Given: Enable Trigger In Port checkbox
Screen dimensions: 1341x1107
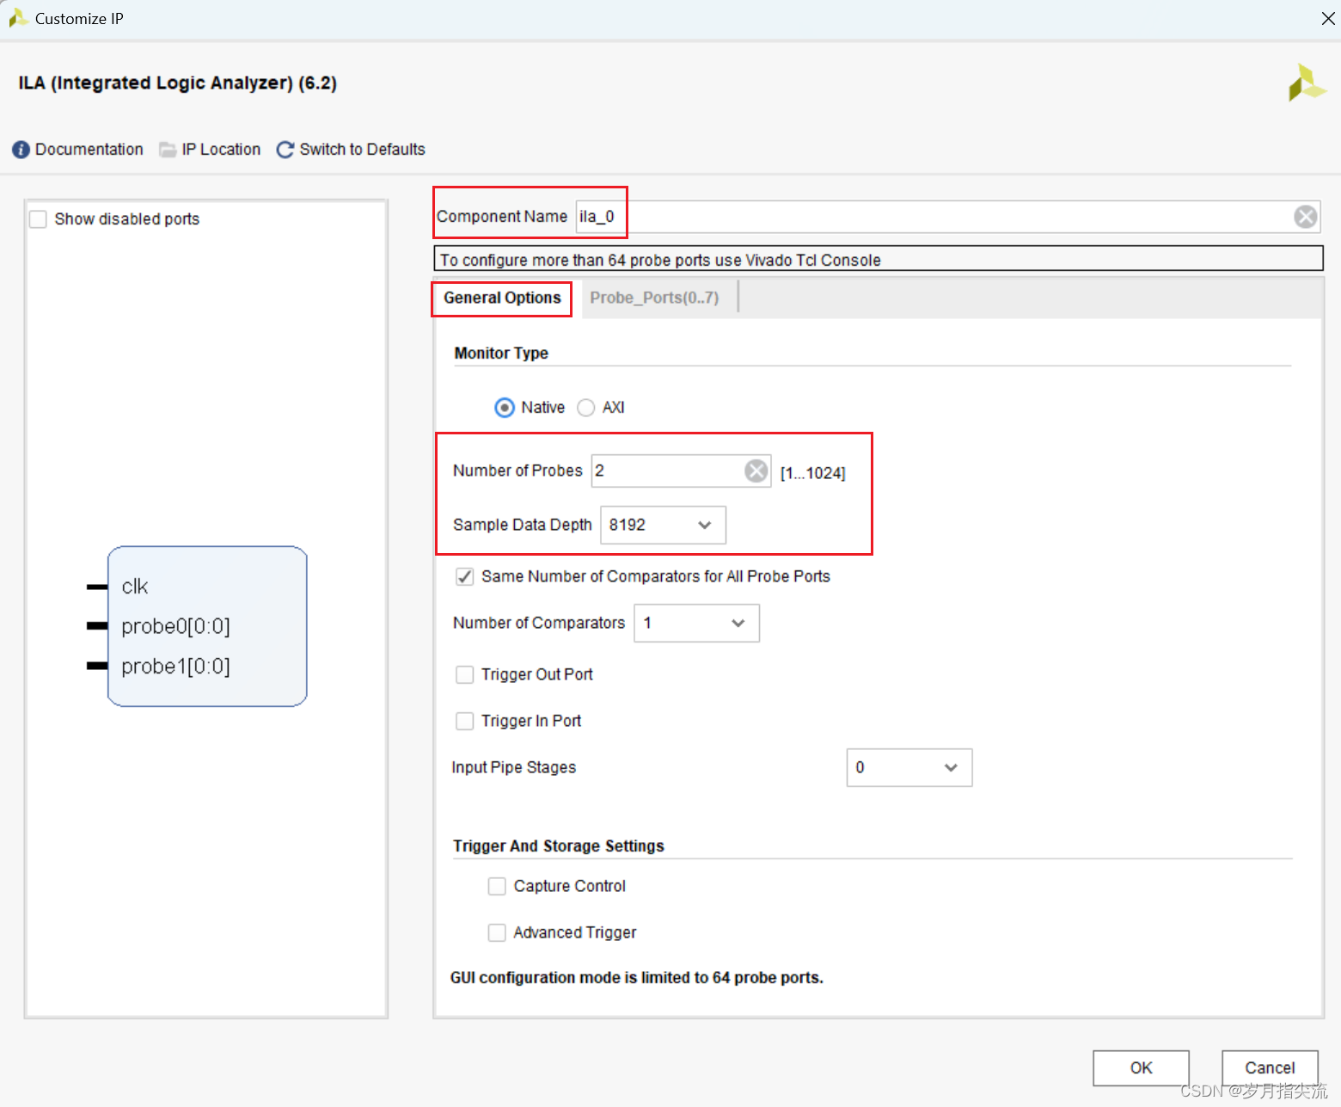Looking at the screenshot, I should click(464, 721).
